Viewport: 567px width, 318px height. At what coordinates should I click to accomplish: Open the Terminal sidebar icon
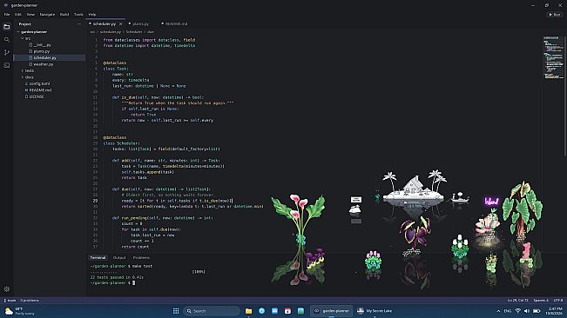(x=7, y=65)
